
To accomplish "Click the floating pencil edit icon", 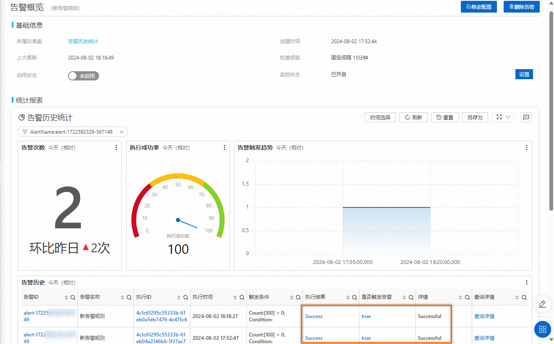I will coord(542,304).
